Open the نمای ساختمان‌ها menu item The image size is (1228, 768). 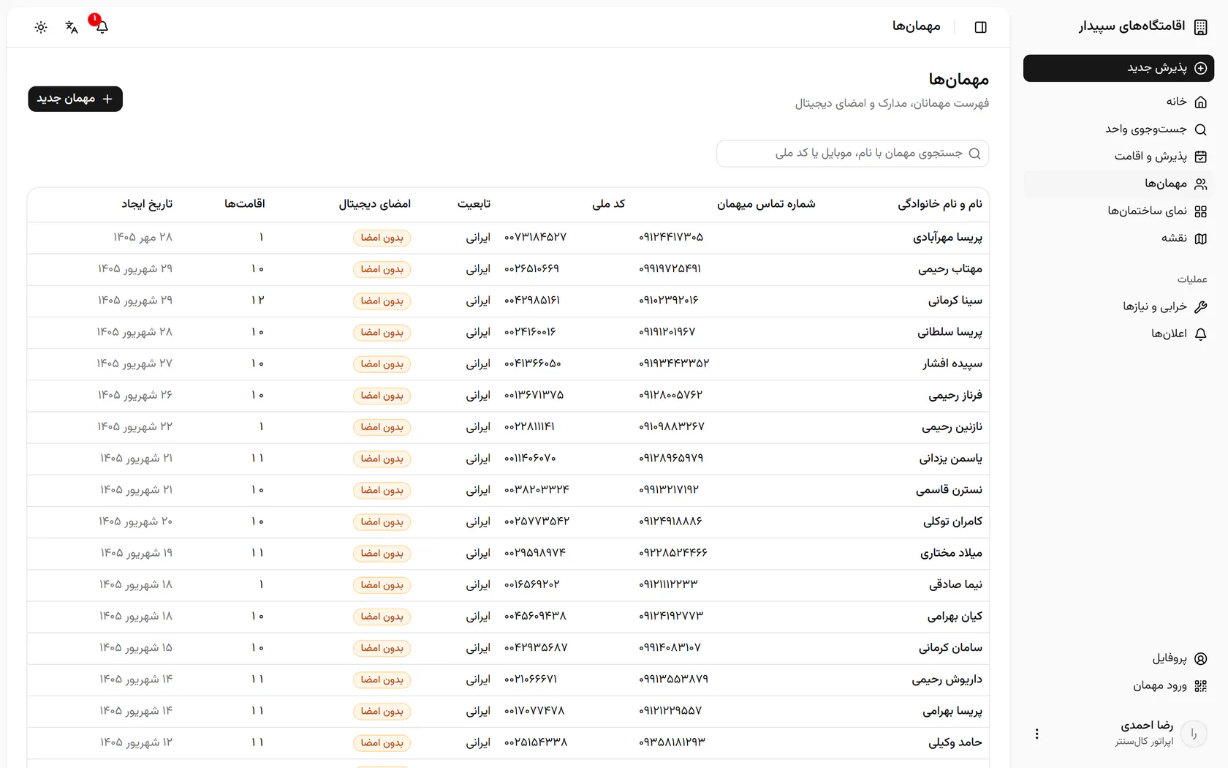coord(1118,211)
